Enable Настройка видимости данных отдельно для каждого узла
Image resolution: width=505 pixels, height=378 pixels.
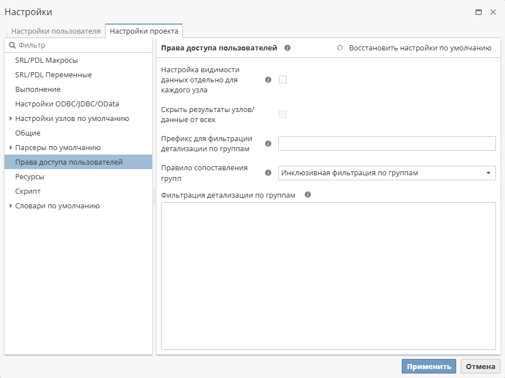(283, 79)
